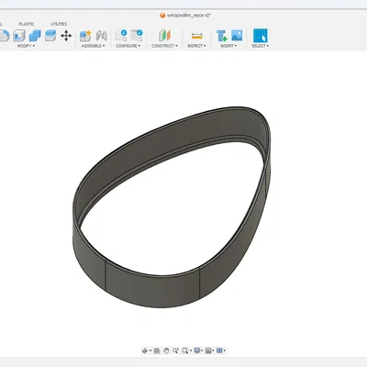Open the Orbit type dropdown arrow
This screenshot has height=367, width=367.
(150, 350)
